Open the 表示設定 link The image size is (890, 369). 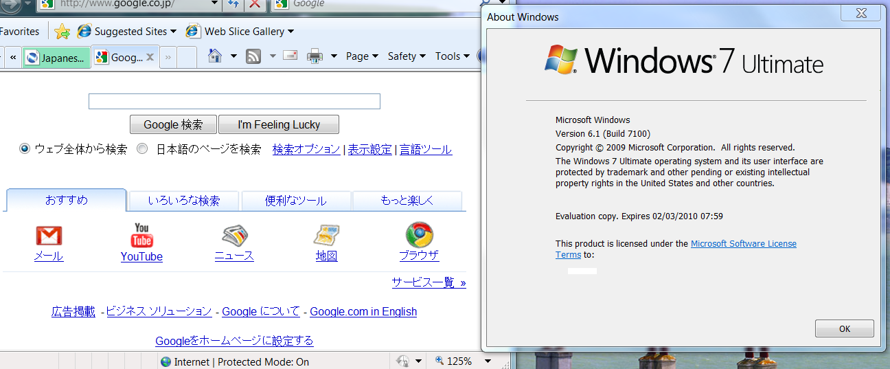pyautogui.click(x=370, y=149)
